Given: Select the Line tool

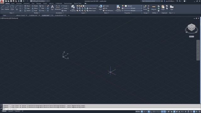Looking at the screenshot, I should click(2, 8).
